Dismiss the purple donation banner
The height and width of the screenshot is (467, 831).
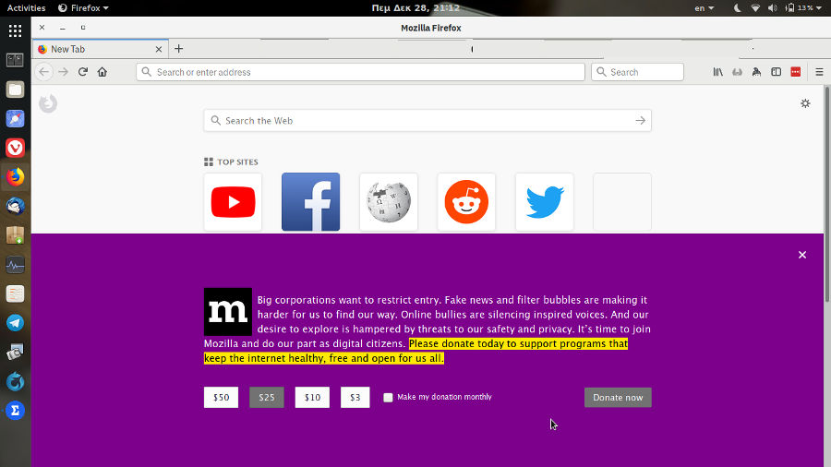pyautogui.click(x=802, y=255)
